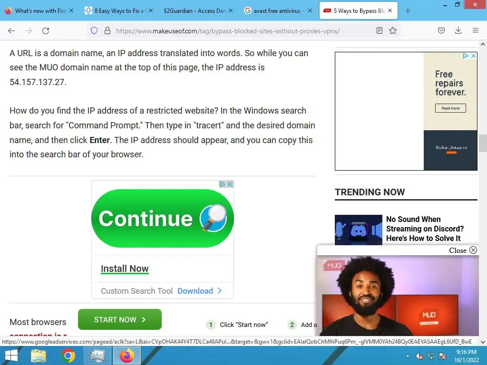Click the forward navigation arrow
The image size is (487, 365).
tap(29, 30)
